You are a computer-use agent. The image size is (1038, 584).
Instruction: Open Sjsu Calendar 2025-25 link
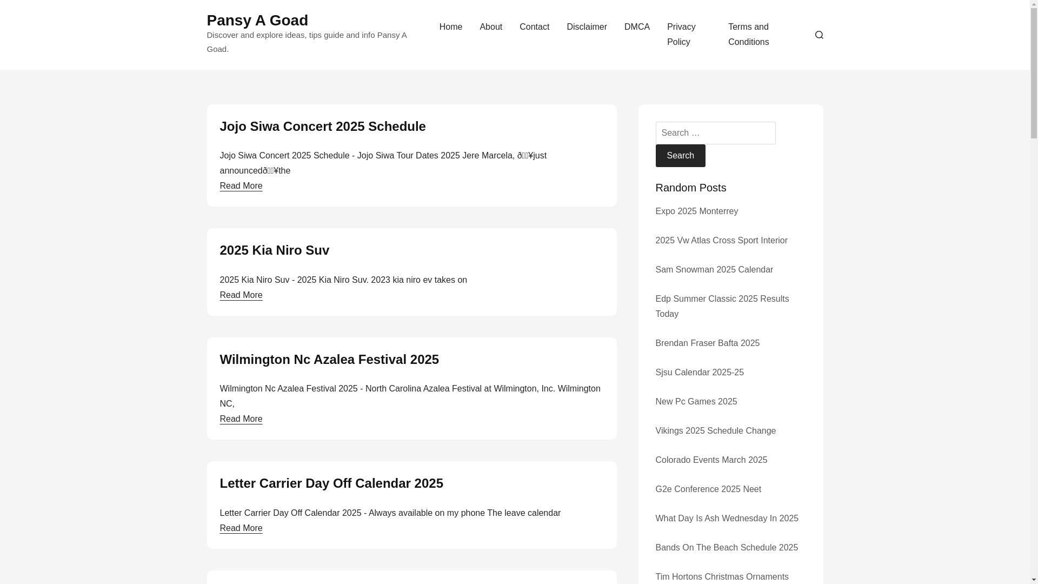coord(699,373)
